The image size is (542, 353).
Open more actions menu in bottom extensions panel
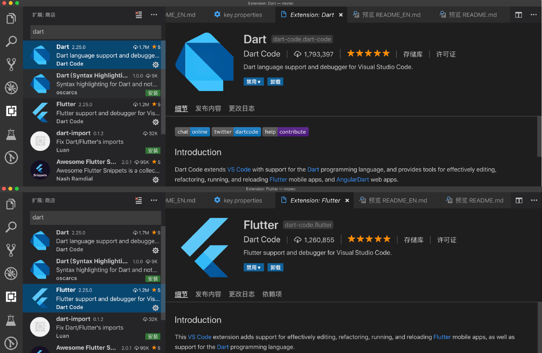point(154,200)
